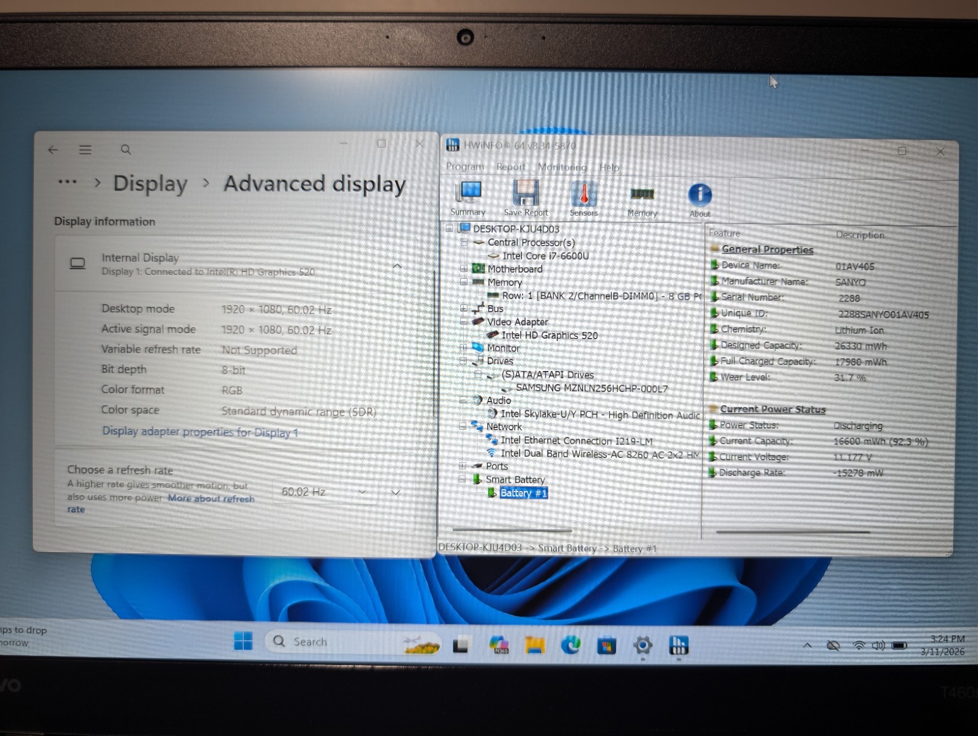The height and width of the screenshot is (736, 978).
Task: Expand the Monitor tree node
Action: click(463, 347)
